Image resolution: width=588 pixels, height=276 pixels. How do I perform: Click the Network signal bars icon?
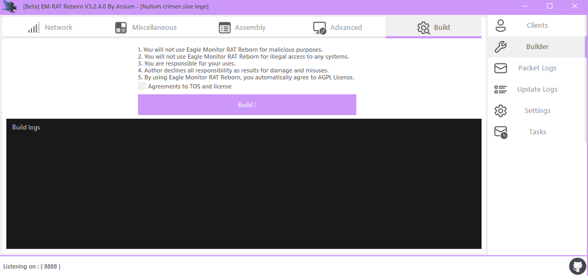tap(34, 28)
